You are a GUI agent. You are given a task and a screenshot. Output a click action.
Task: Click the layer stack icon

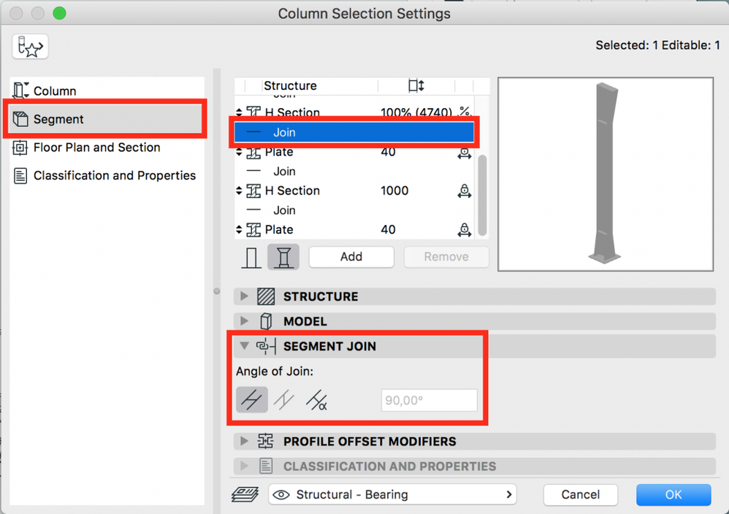pos(245,494)
